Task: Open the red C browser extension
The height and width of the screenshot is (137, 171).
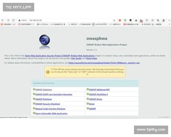Action: pyautogui.click(x=120, y=20)
